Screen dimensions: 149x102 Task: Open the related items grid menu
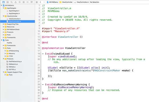[37, 2]
